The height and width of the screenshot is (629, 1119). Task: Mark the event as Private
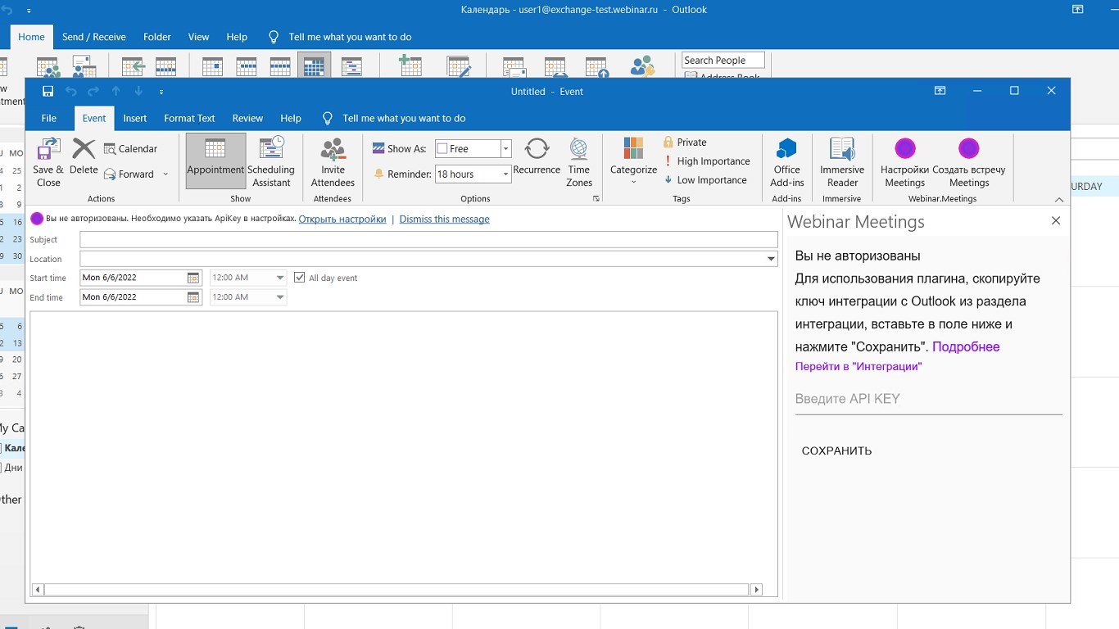click(685, 143)
